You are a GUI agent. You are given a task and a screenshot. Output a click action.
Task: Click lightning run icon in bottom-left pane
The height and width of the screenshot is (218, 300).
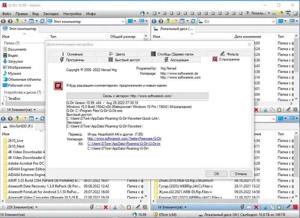point(92,207)
